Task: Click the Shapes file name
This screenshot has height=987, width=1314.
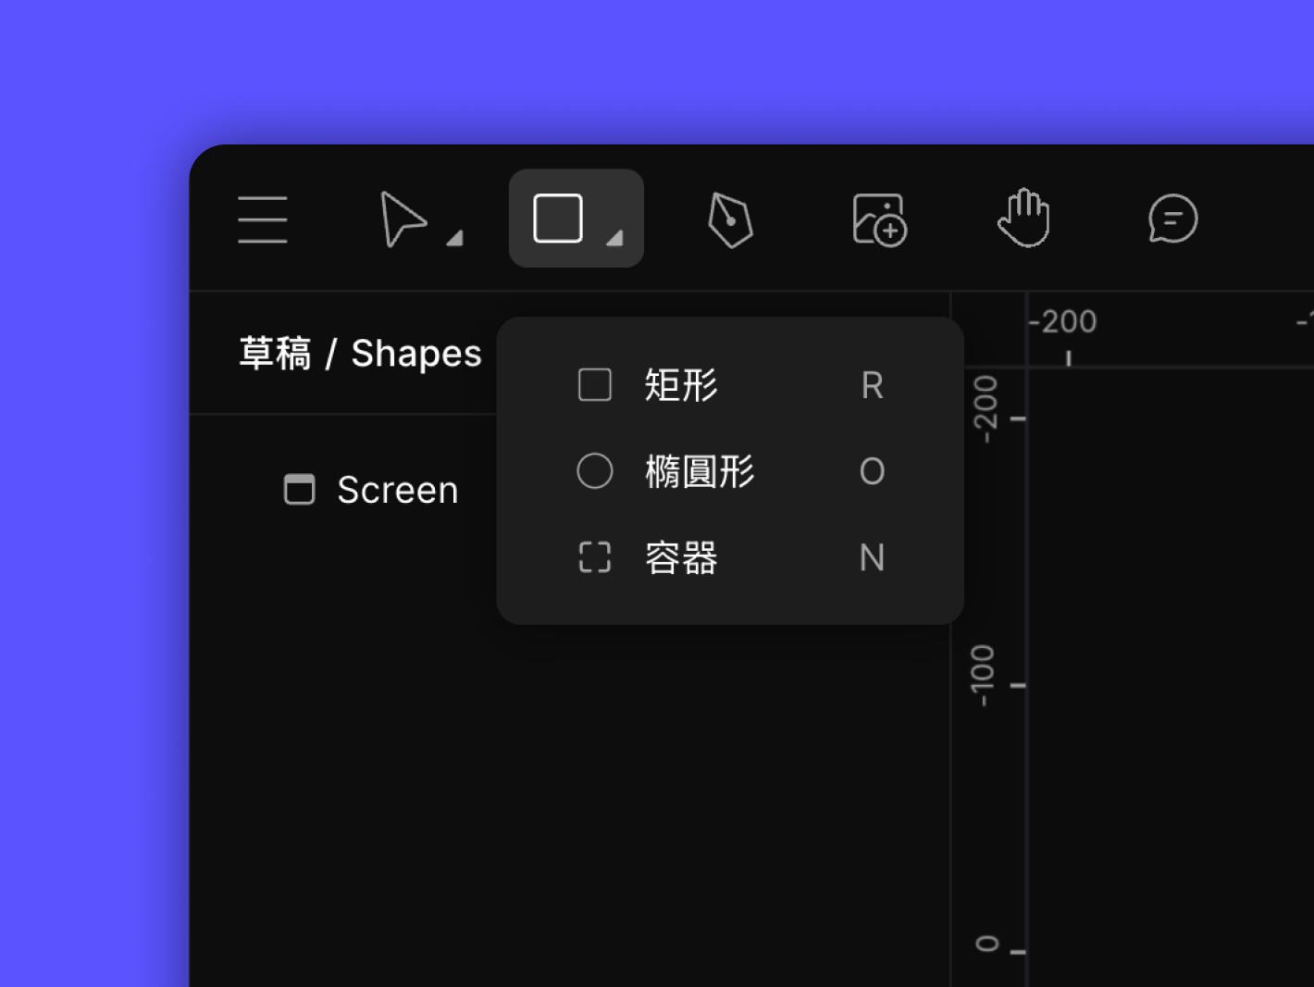Action: [416, 354]
